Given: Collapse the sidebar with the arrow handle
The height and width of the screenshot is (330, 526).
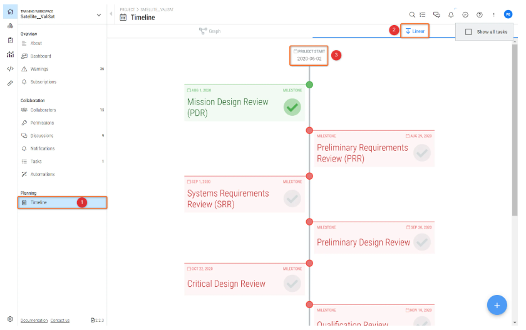Looking at the screenshot, I should 111,14.
